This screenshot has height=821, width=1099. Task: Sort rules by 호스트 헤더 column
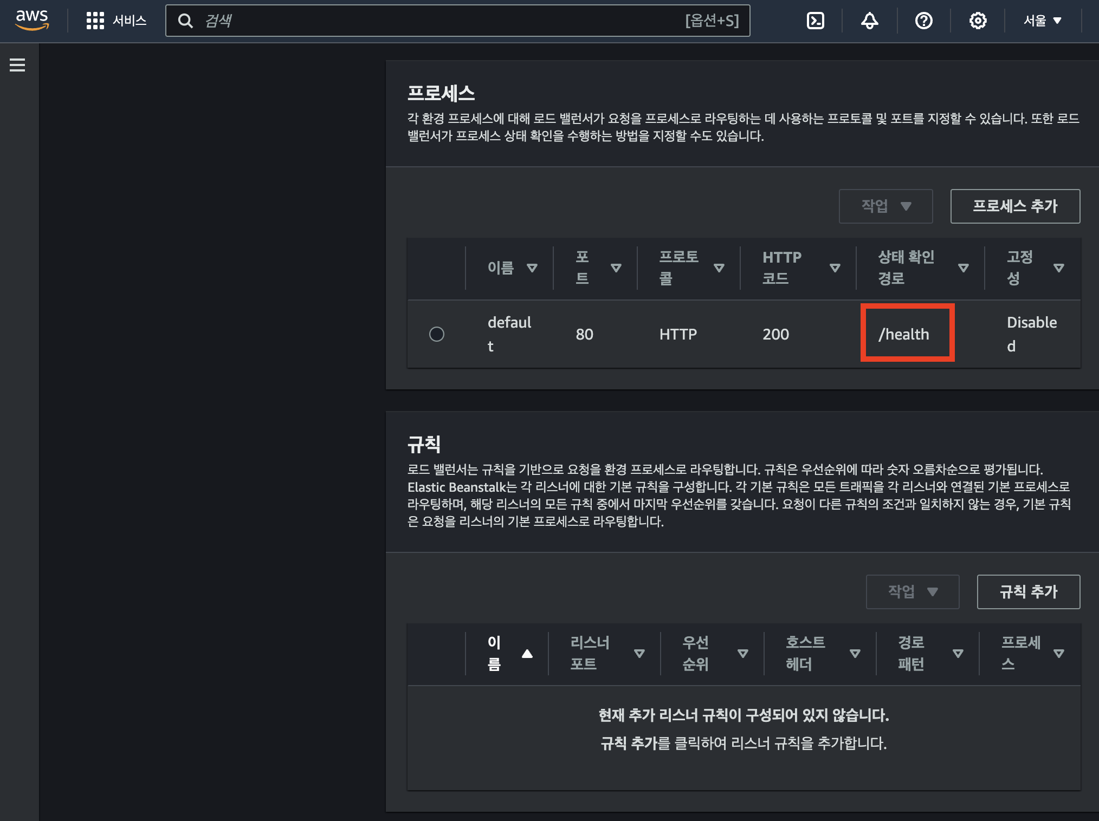[x=855, y=654]
